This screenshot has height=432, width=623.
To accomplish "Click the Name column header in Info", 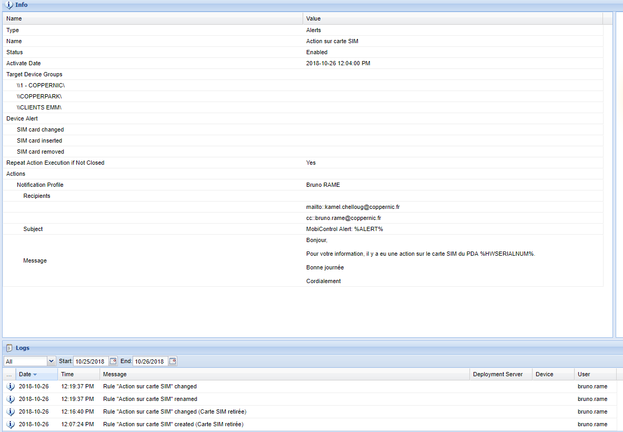I will point(14,18).
